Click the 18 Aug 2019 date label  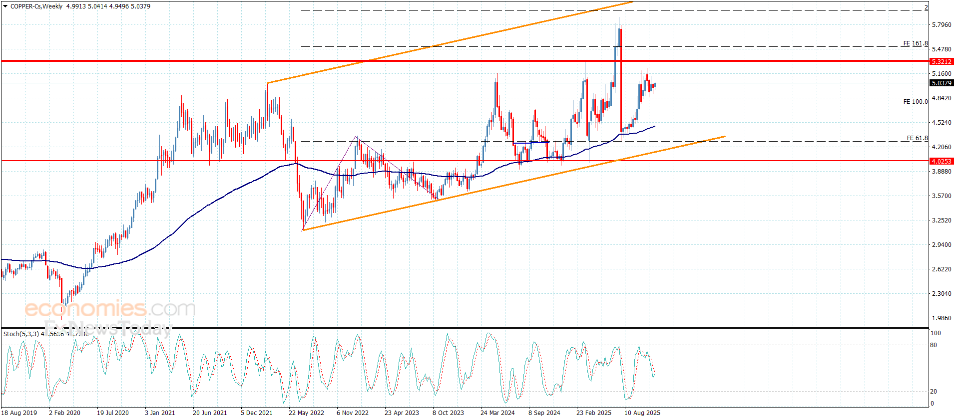click(19, 413)
